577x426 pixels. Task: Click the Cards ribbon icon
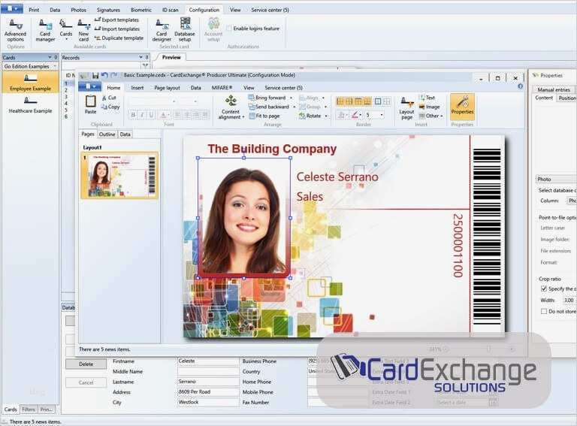pos(66,29)
